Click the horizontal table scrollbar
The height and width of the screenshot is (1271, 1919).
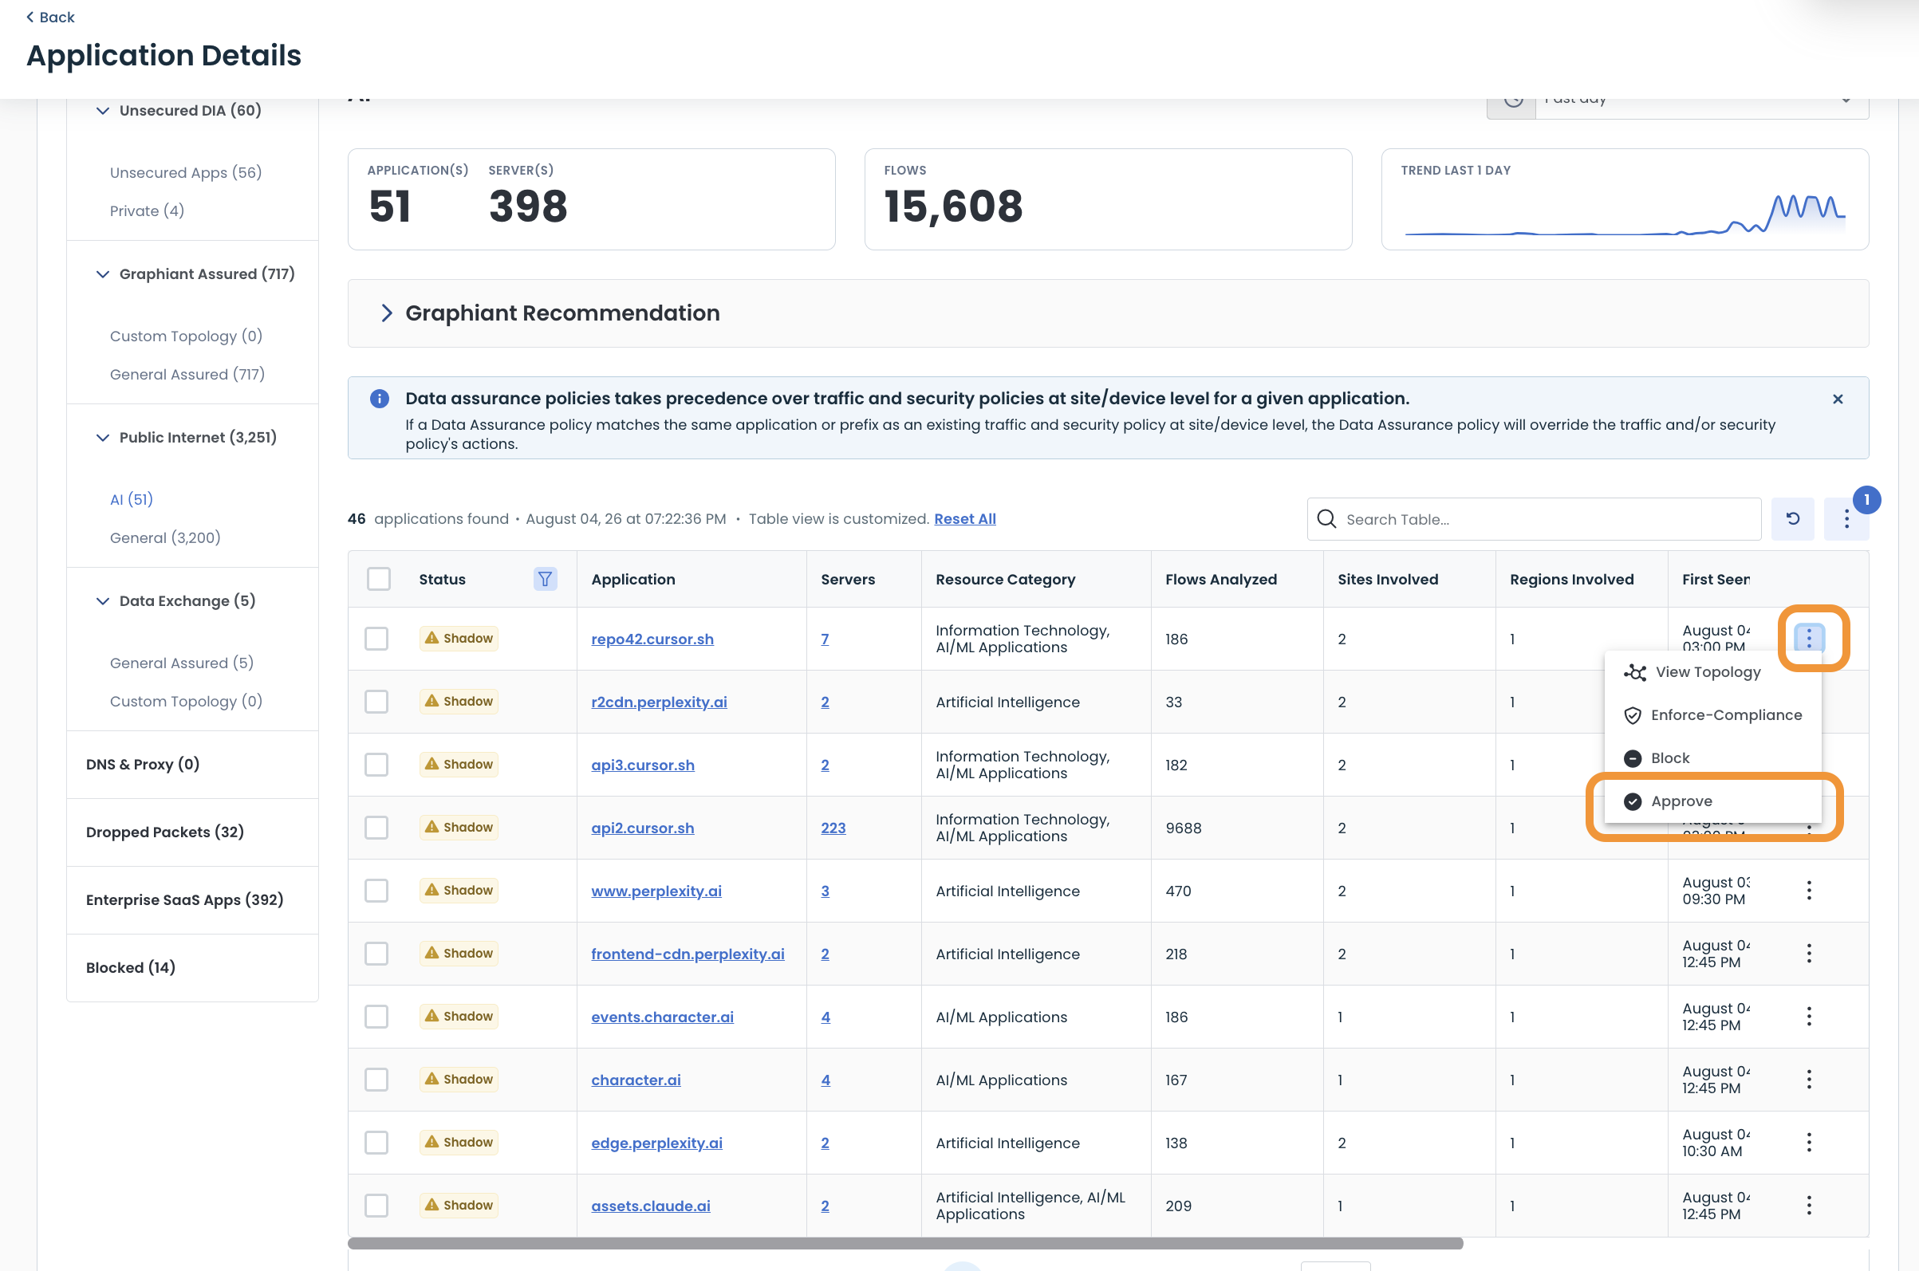[x=904, y=1243]
